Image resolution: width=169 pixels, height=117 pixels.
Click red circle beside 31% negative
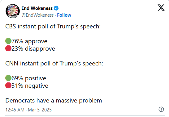click(x=8, y=86)
